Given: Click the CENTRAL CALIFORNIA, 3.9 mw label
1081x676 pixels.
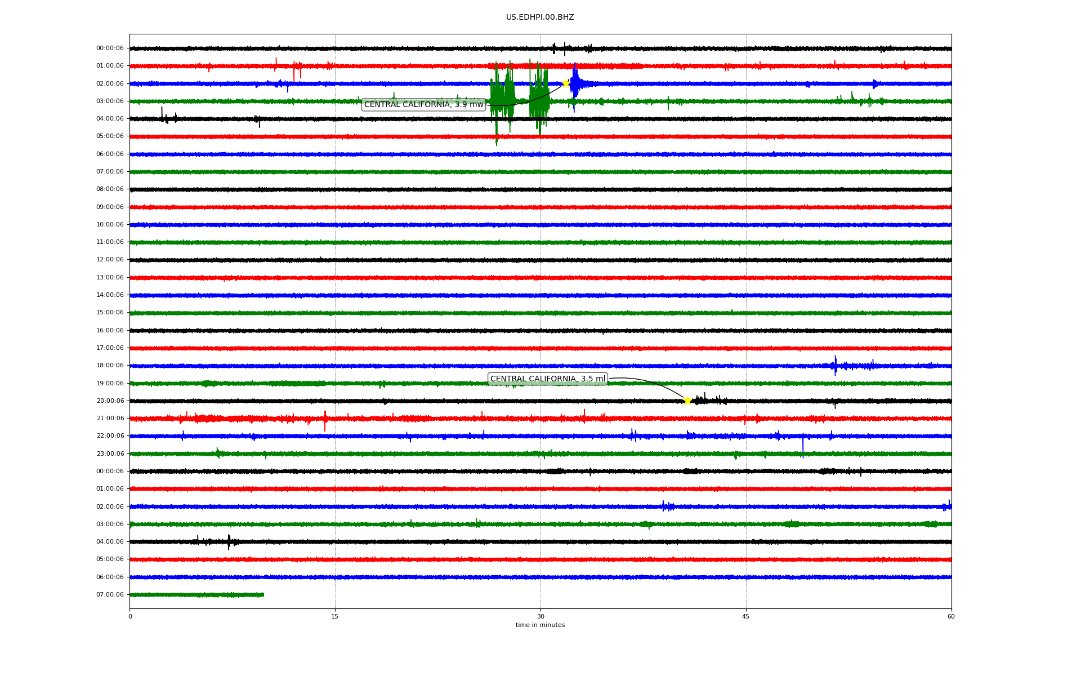Looking at the screenshot, I should tap(423, 104).
